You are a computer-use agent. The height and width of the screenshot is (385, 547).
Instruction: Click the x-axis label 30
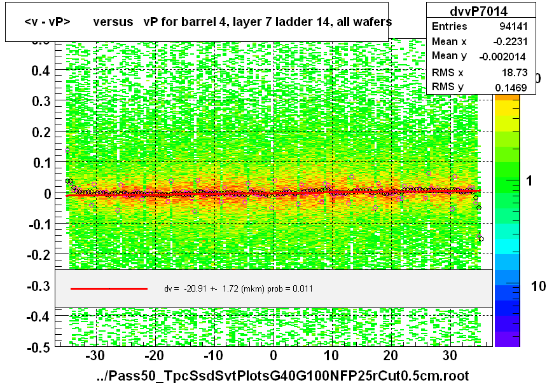449,356
